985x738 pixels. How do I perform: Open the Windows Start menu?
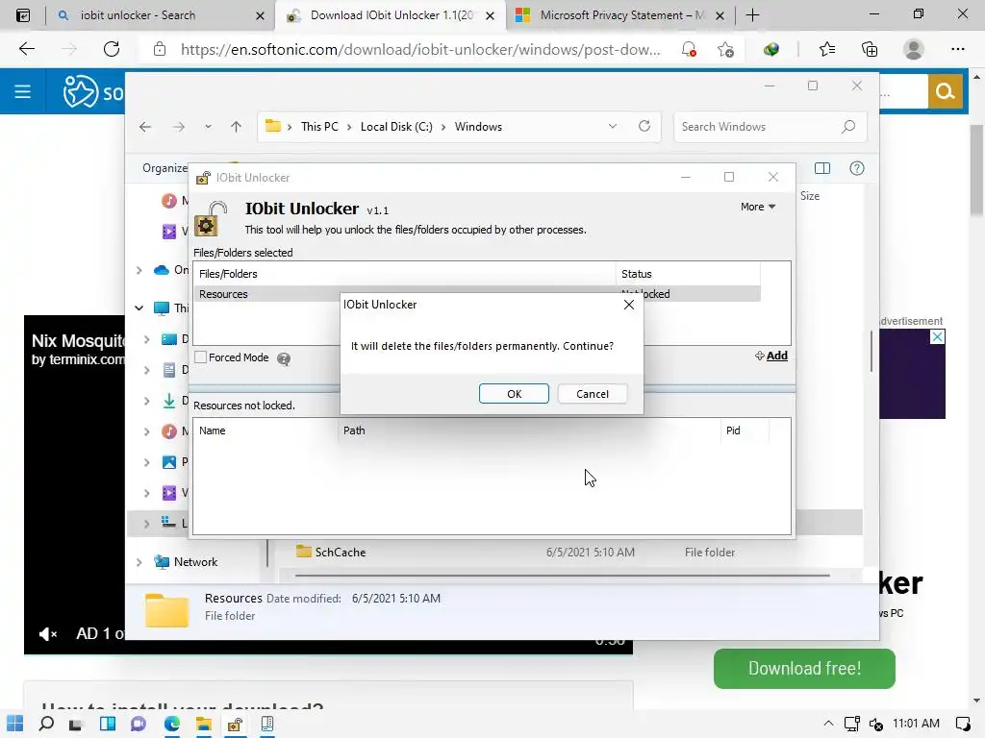point(15,724)
